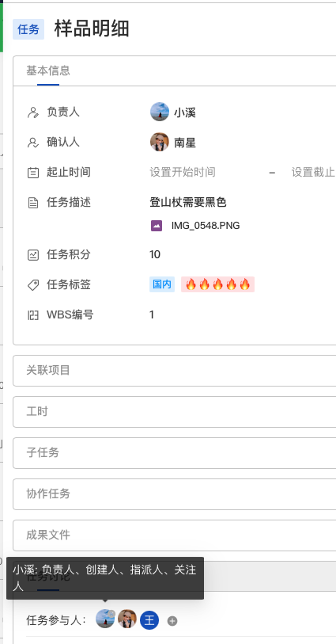Viewport: 336px width, 644px height.
Task: Click the 任务积分 chart icon
Action: [x=32, y=255]
